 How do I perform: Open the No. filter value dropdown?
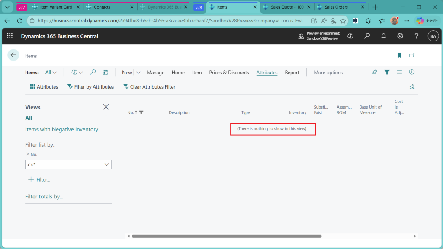[106, 165]
